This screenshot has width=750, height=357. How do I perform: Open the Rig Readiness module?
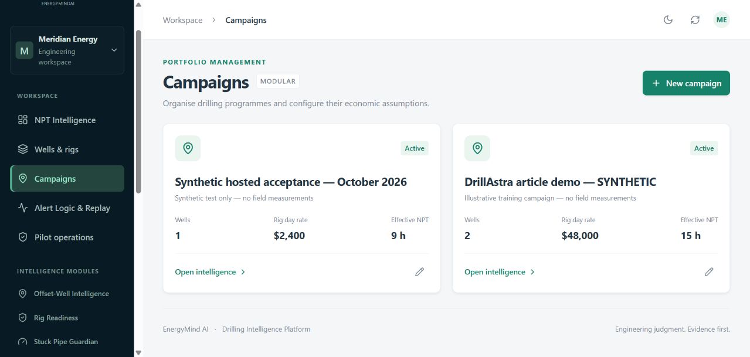tap(67, 318)
